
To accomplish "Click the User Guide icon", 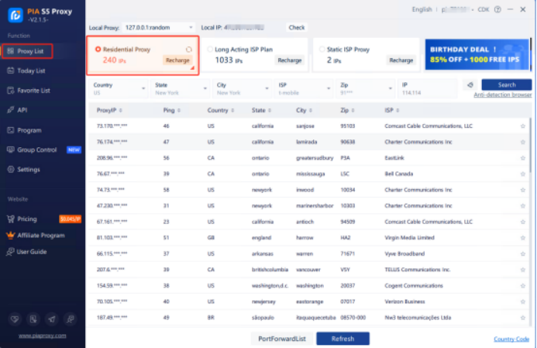I will (x=11, y=251).
